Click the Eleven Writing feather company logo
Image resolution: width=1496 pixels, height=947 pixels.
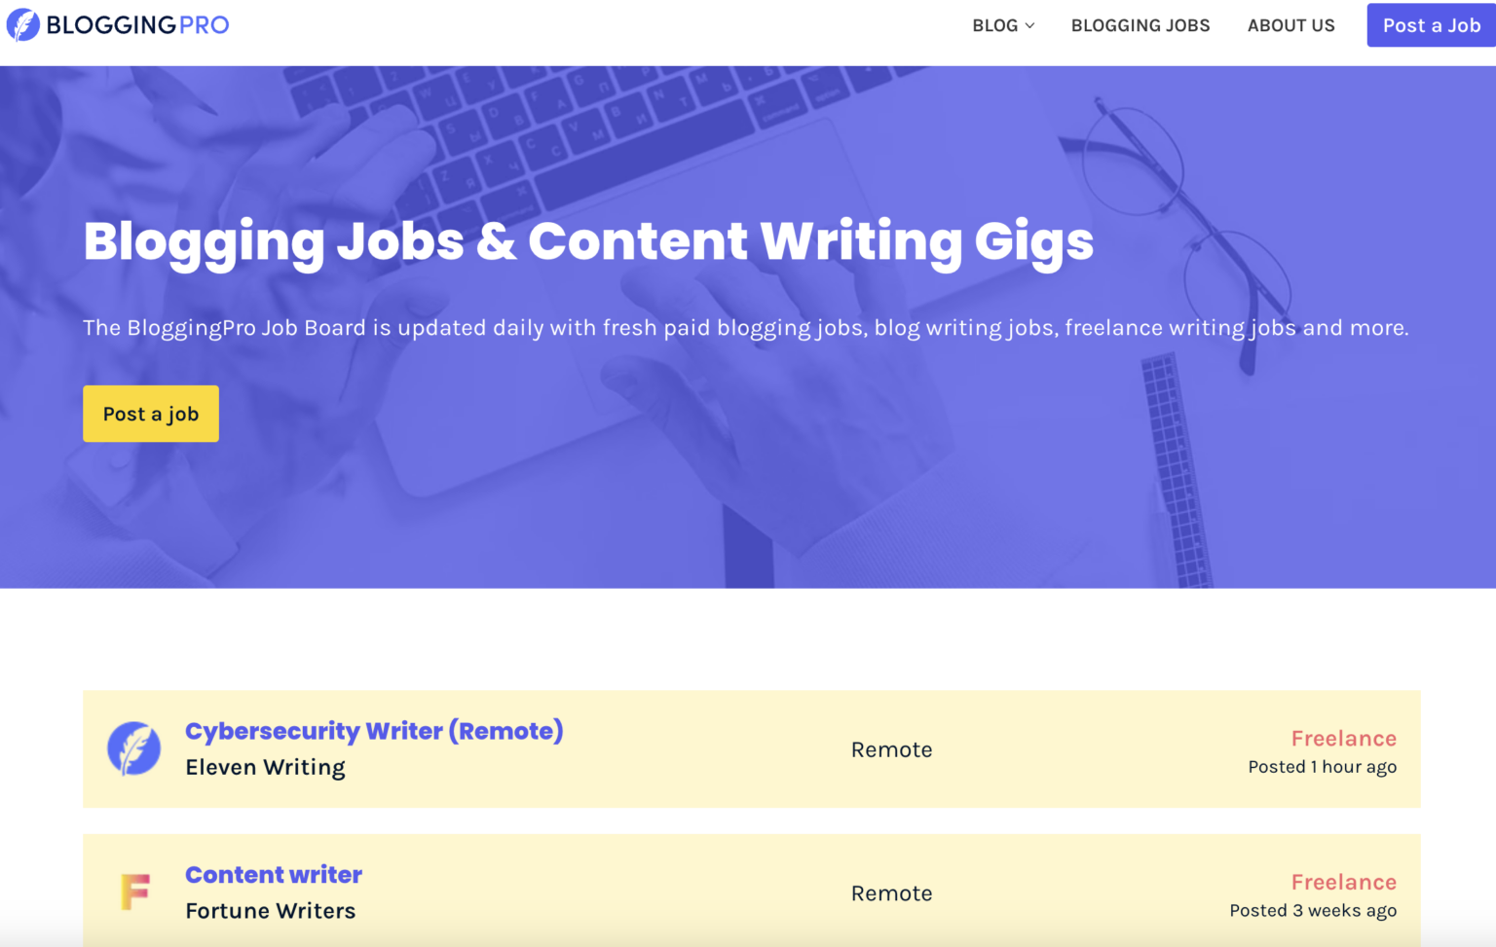pyautogui.click(x=134, y=748)
